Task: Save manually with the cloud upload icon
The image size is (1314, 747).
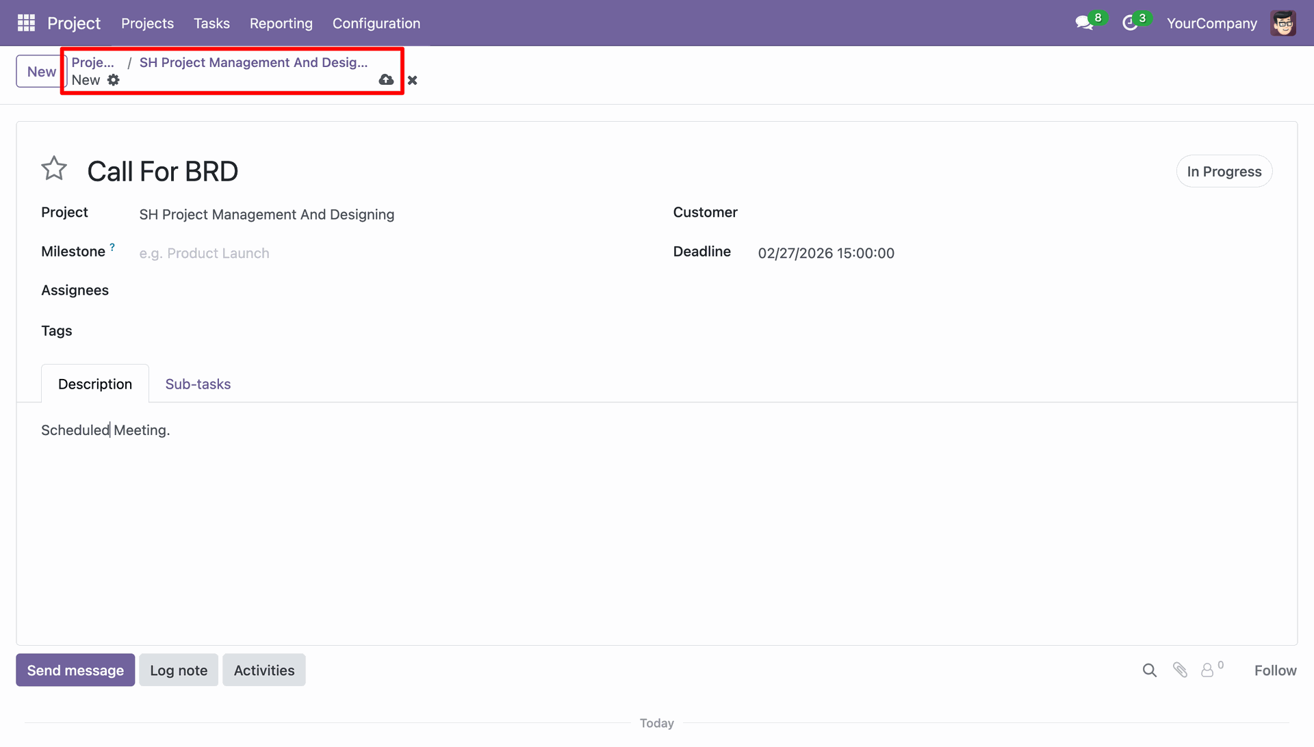Action: point(386,80)
